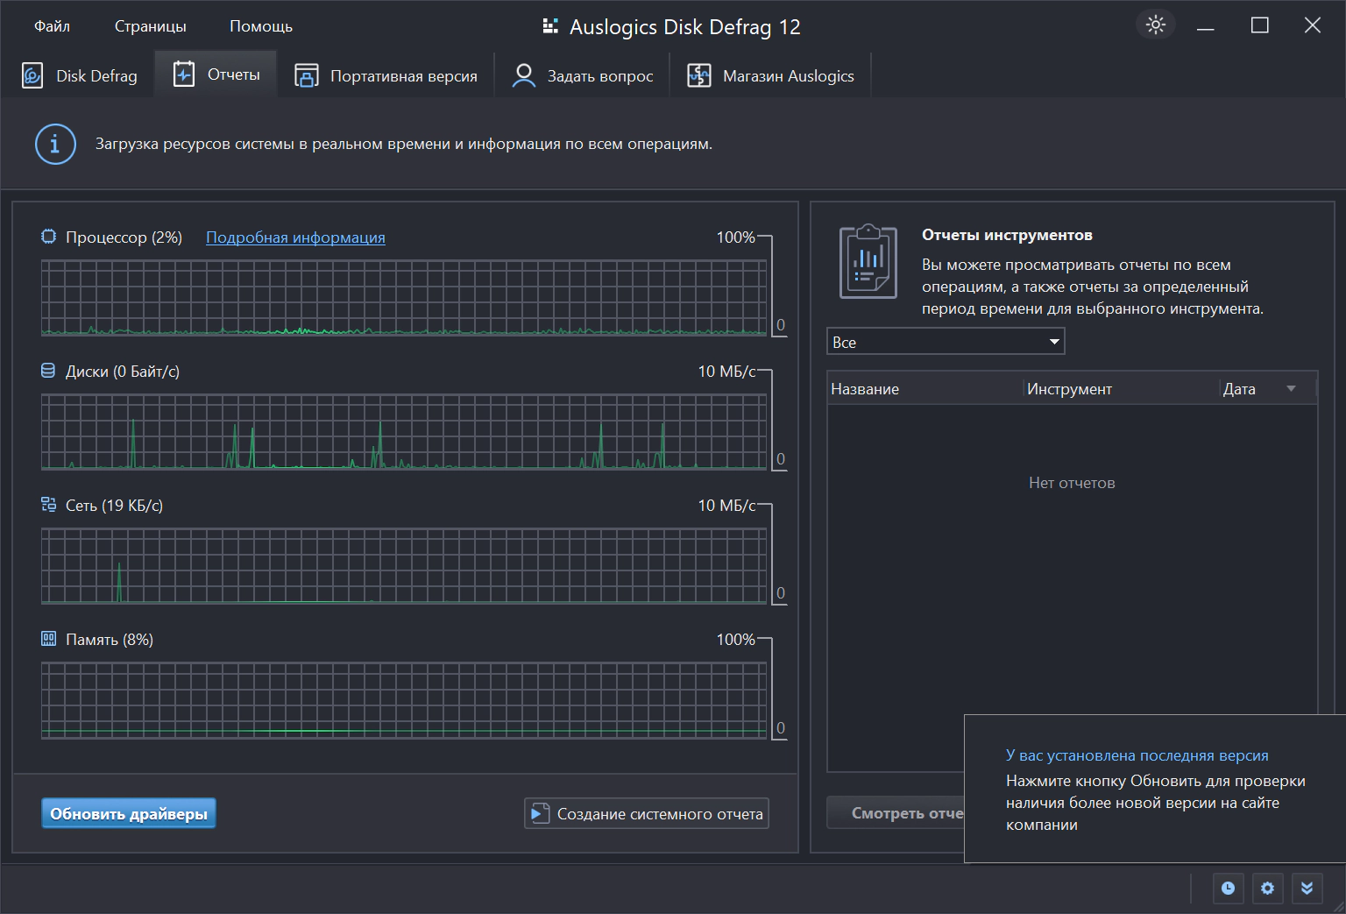Viewport: 1346px width, 914px height.
Task: Click the Сеть activity graph
Action: (x=404, y=566)
